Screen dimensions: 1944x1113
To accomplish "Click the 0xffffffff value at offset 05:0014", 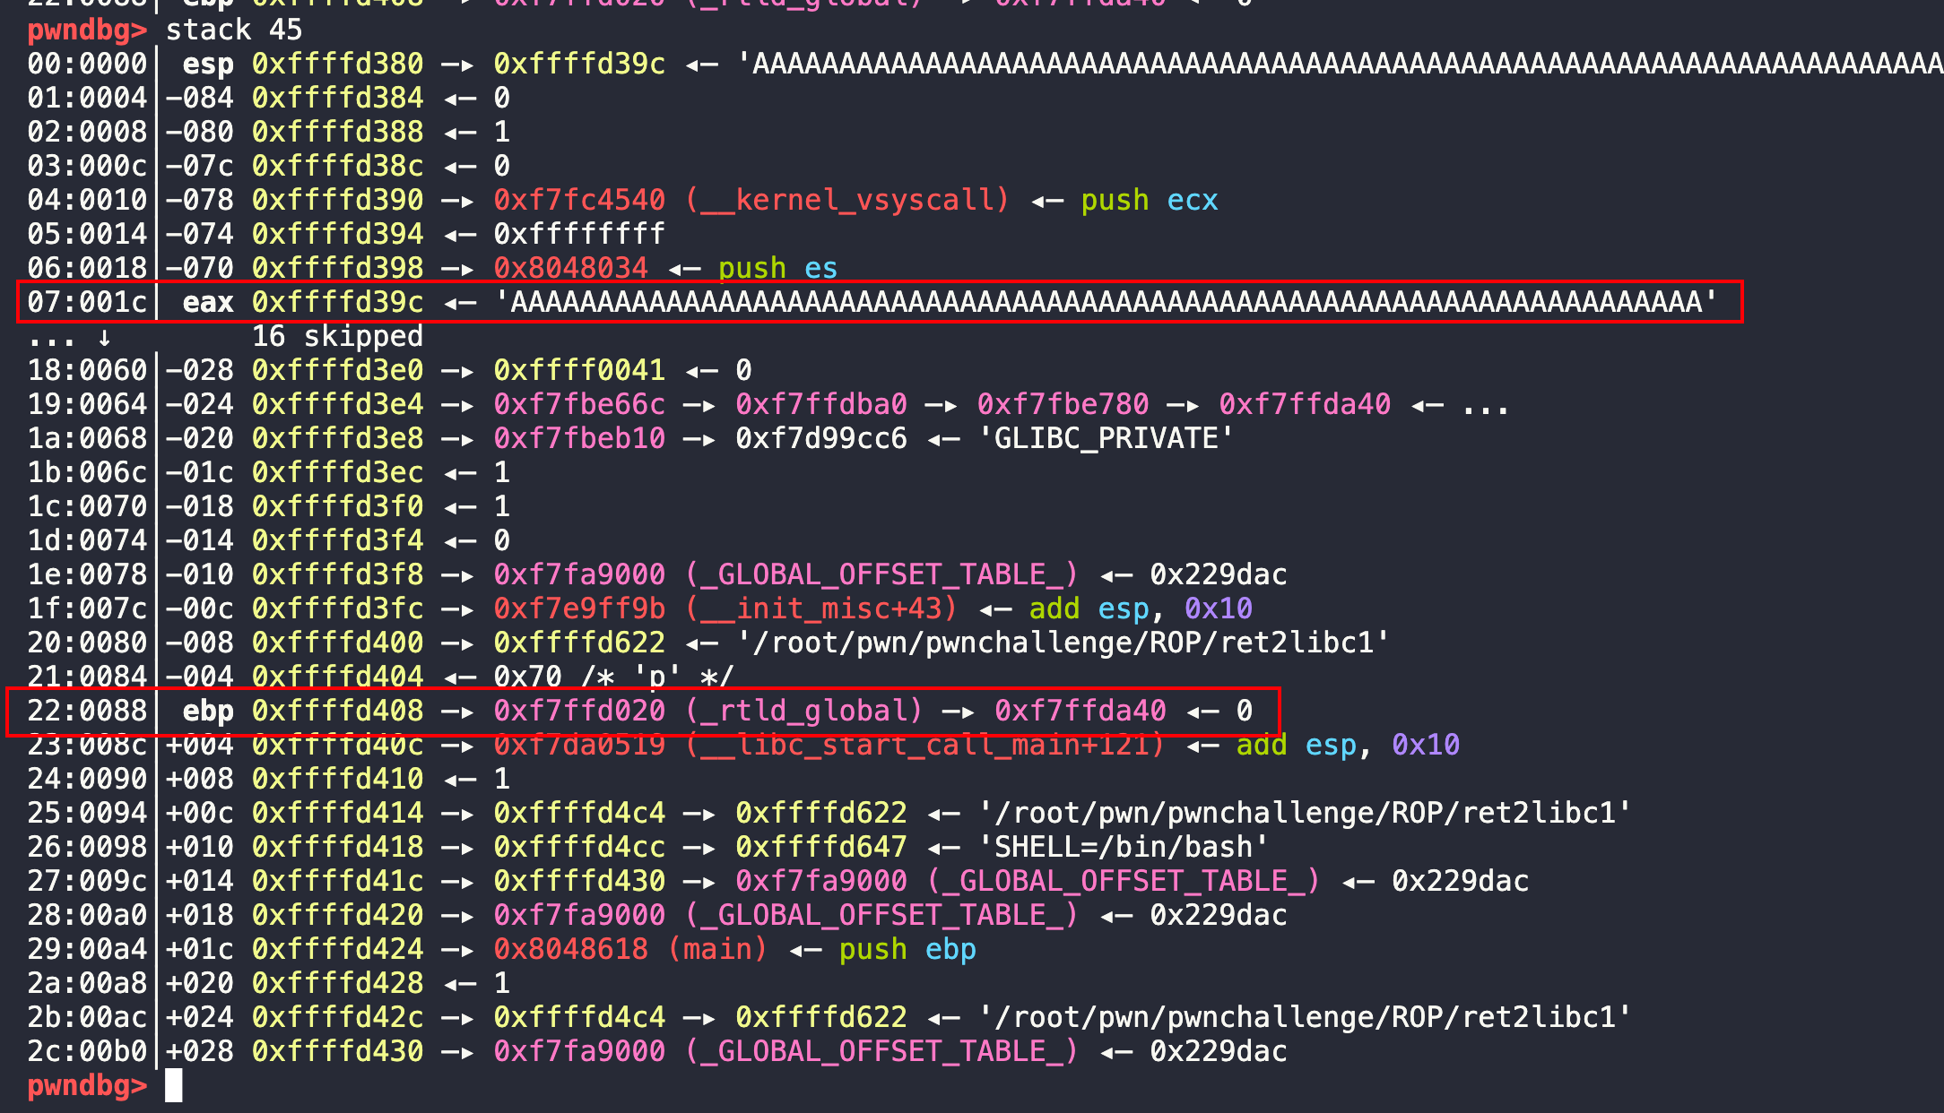I will tap(579, 234).
